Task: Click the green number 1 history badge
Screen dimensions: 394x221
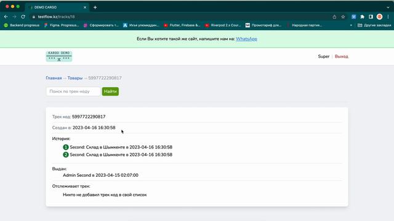Action: tap(66, 147)
